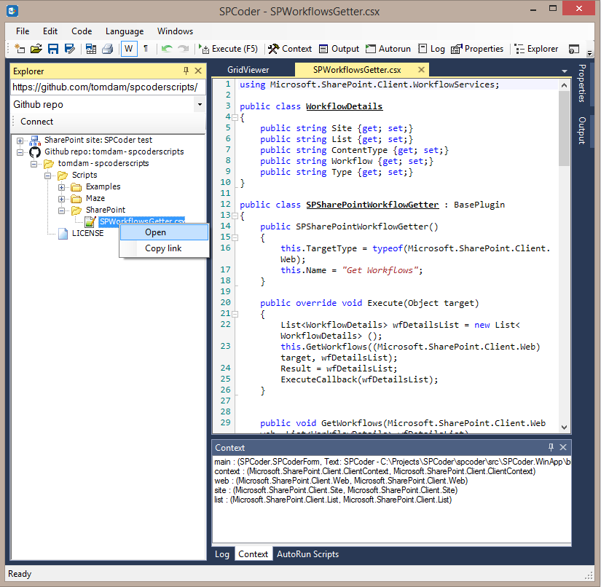Click the Redo arrow icon
The image size is (601, 587).
(x=184, y=49)
